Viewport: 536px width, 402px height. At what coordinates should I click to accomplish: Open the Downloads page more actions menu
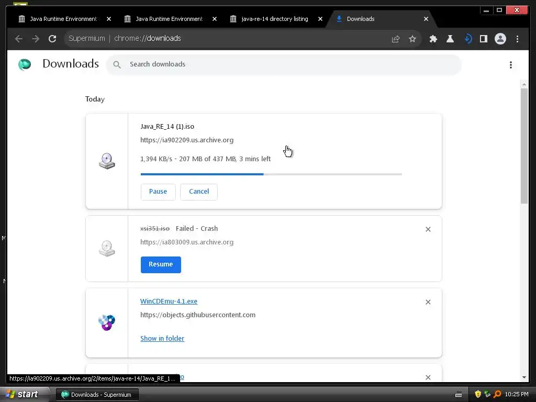pos(511,65)
